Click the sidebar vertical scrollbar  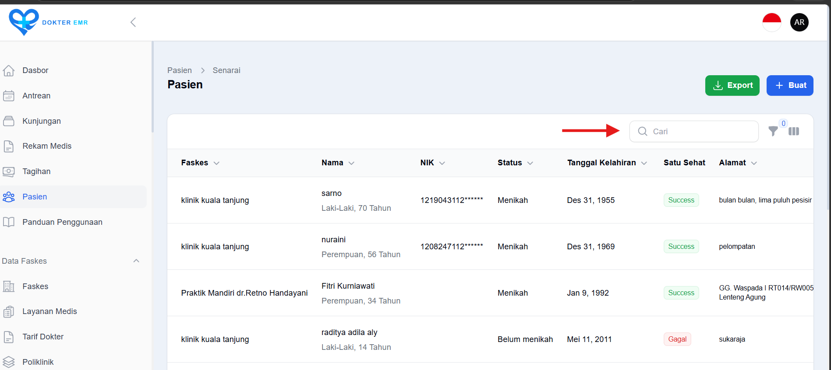pos(152,87)
